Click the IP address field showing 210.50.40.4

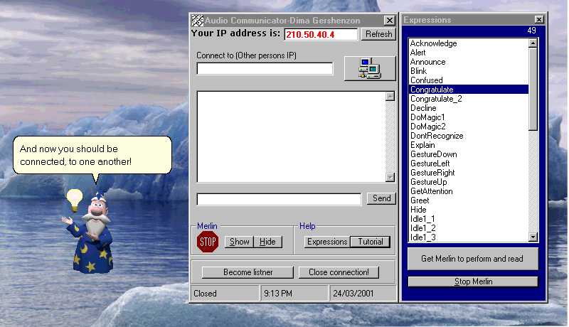321,34
